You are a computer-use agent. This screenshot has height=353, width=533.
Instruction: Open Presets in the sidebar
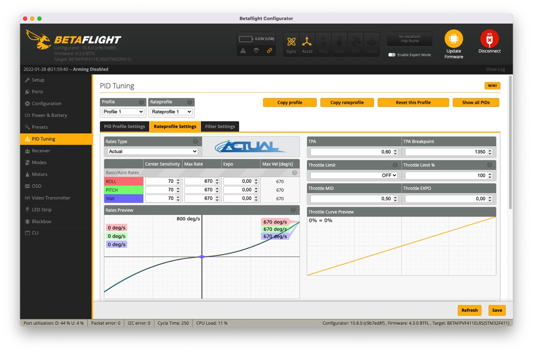click(x=56, y=127)
